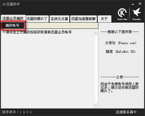Image resolution: width=145 pixels, height=116 pixels.
Task: Switch to the 迅雷会员捕获 tab
Action: (x=13, y=19)
